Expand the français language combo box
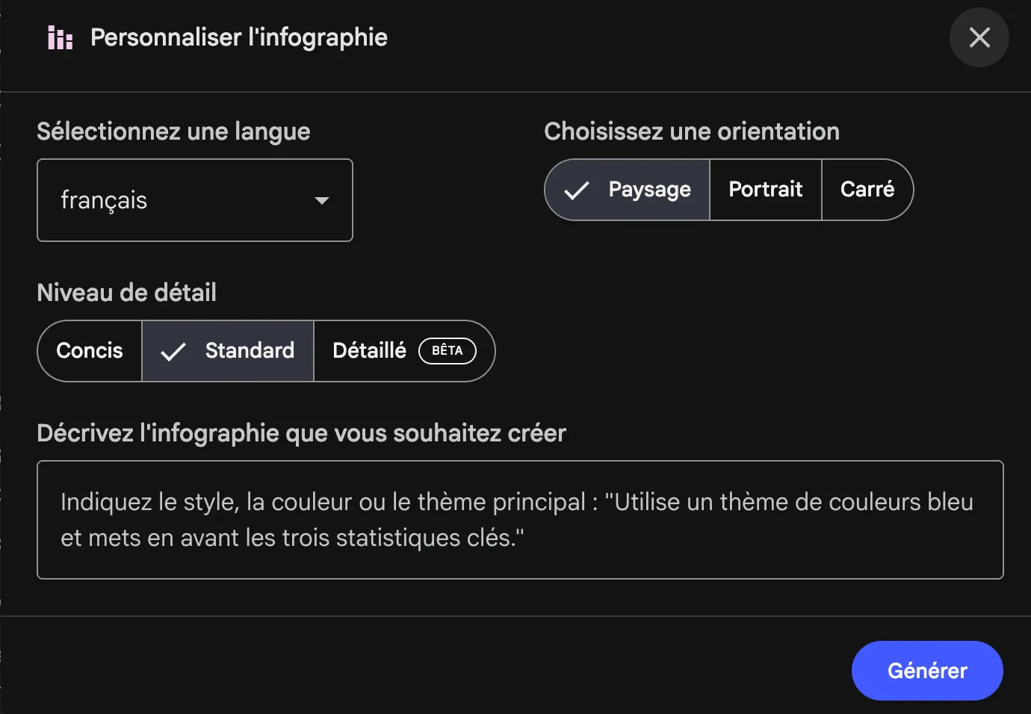 (194, 200)
